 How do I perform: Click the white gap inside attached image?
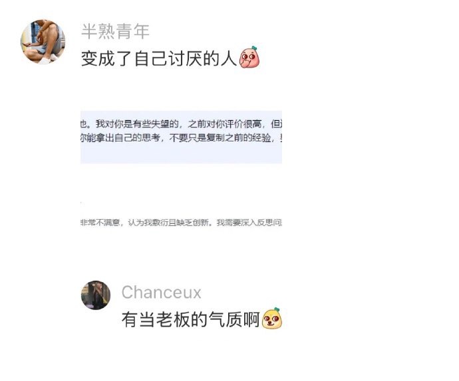pos(181,190)
